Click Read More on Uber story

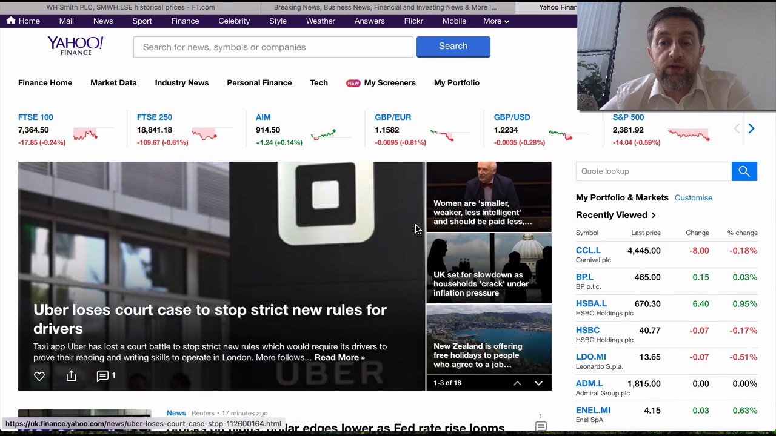tap(339, 358)
